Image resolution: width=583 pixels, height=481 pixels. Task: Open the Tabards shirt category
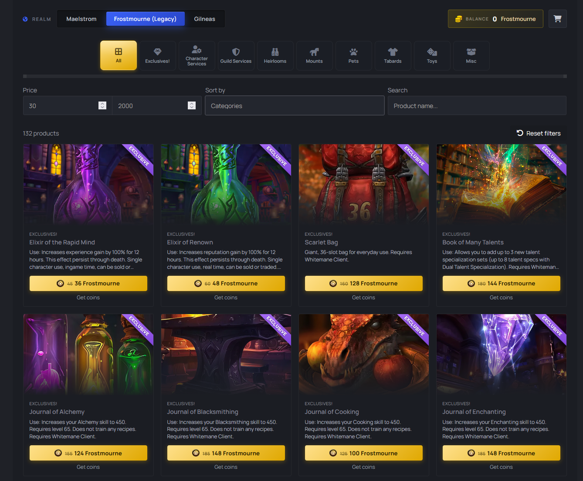(x=393, y=55)
